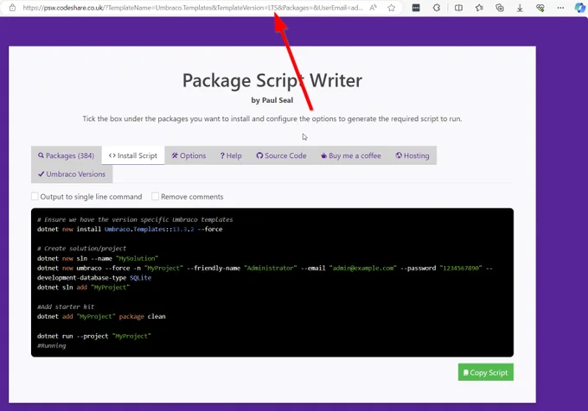
Task: Click the 'Tick the box under the packages' instruction text
Action: tap(272, 118)
